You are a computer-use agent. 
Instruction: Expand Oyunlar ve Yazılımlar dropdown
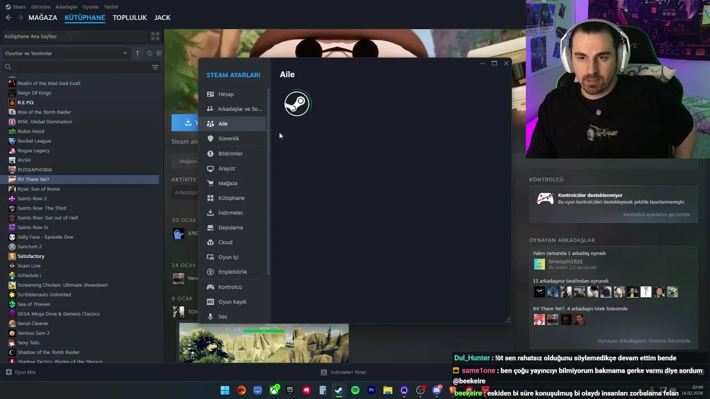66,53
